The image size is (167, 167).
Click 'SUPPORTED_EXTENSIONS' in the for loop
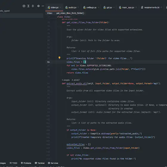[99, 66]
